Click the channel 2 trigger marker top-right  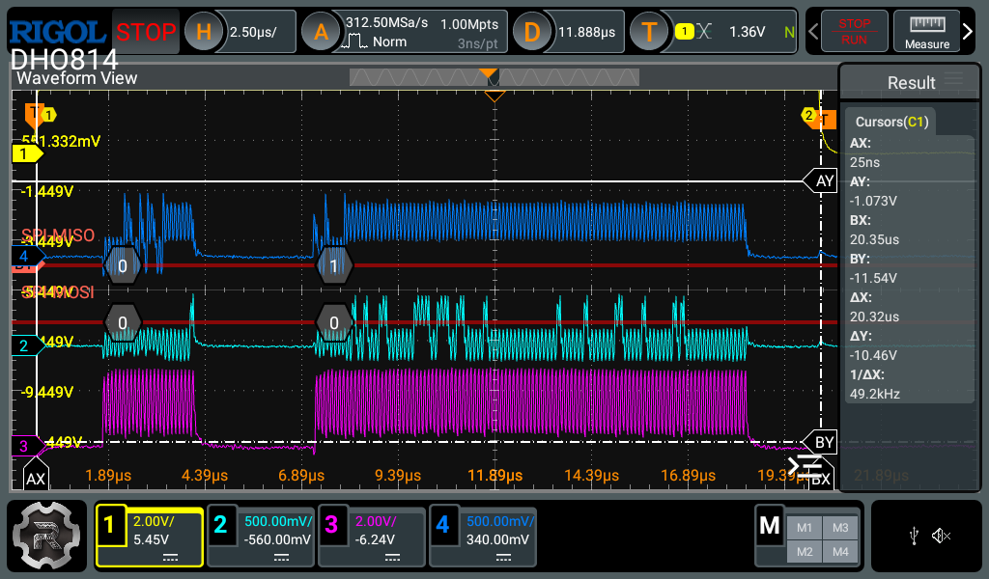(x=808, y=115)
